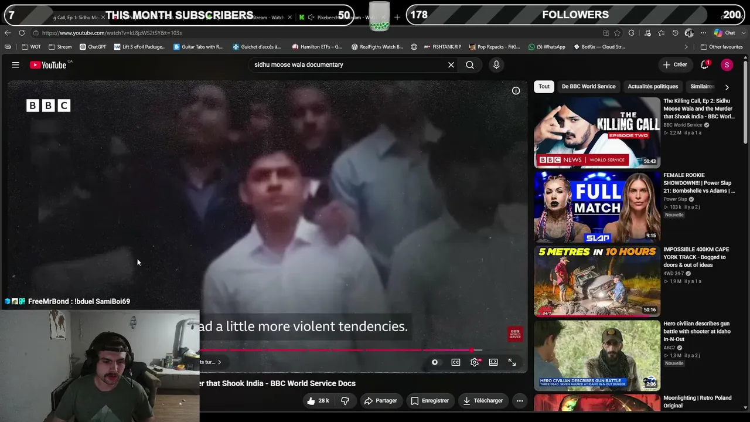
Task: Share the video via Partager
Action: click(380, 401)
